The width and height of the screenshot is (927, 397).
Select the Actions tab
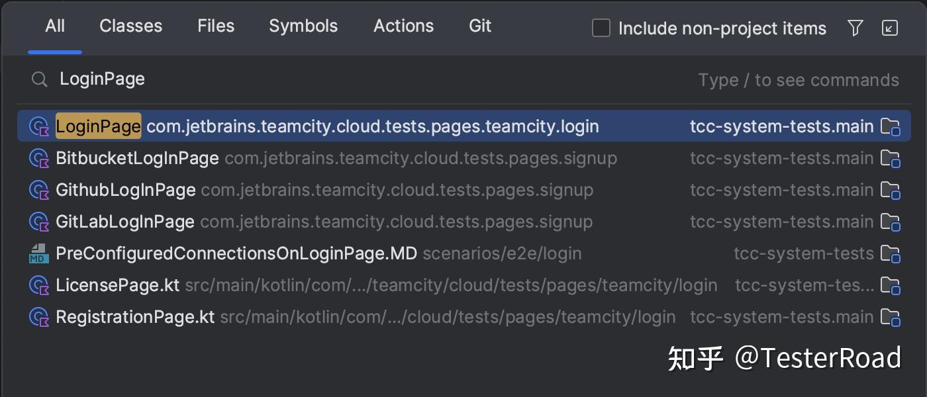403,26
